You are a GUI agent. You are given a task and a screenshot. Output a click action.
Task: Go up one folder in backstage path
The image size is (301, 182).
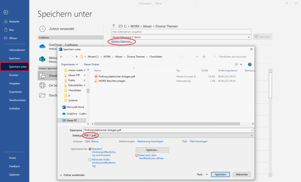coord(114,26)
